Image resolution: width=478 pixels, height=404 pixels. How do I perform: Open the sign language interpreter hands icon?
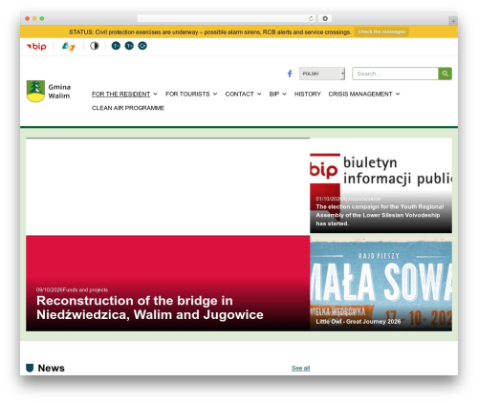68,46
